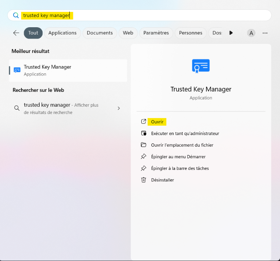Select the Web filter tab
This screenshot has width=280, height=261.
coord(128,33)
